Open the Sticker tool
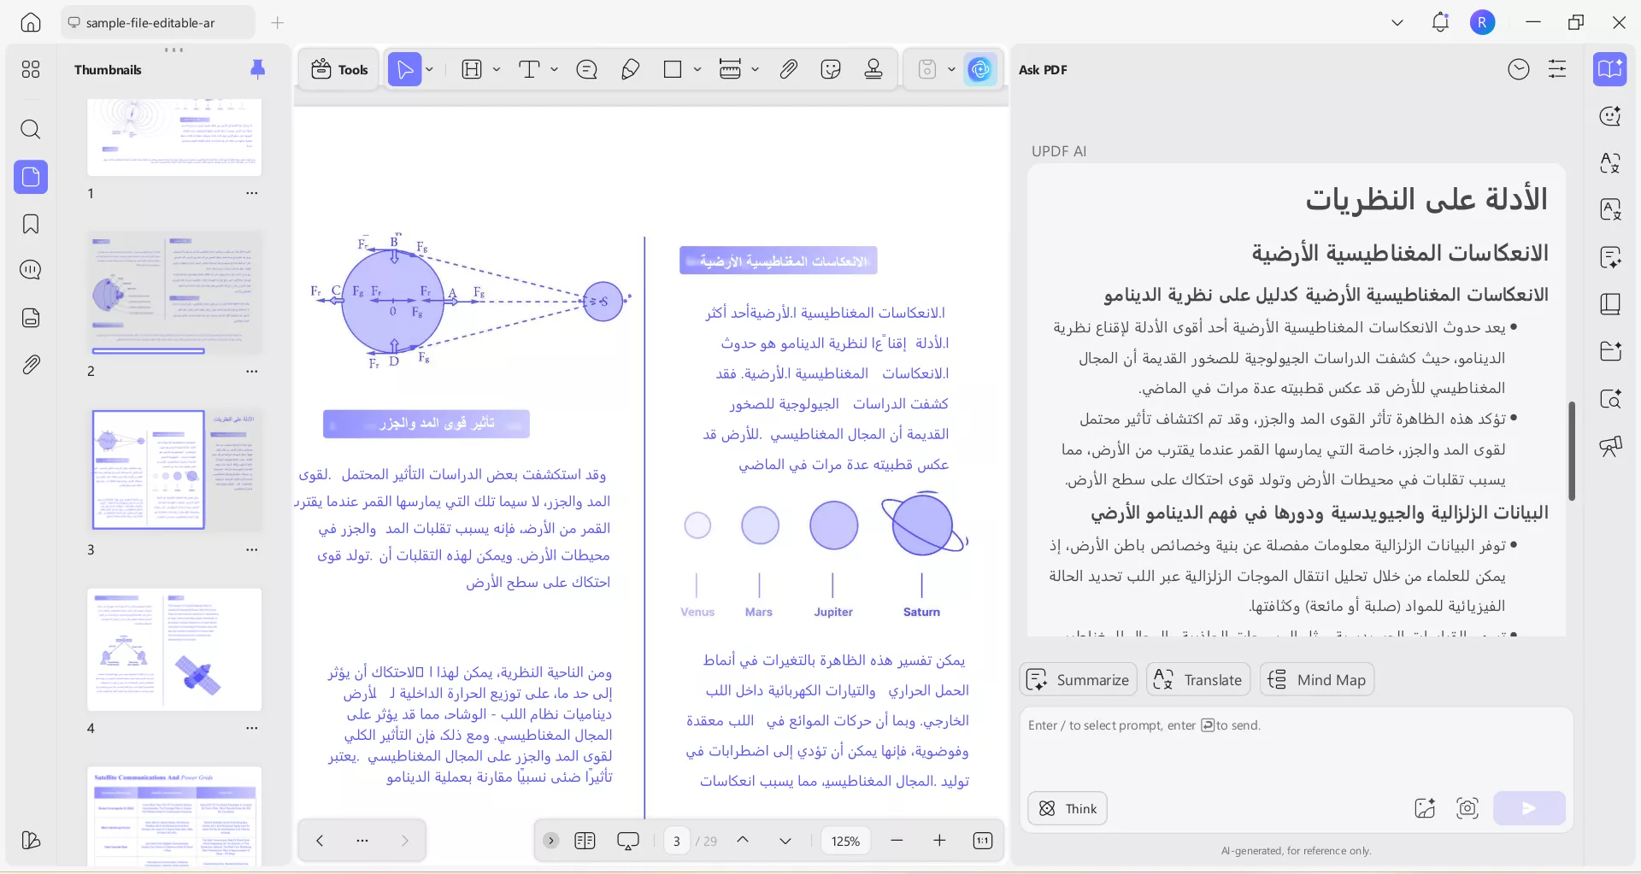This screenshot has height=874, width=1641. click(831, 69)
